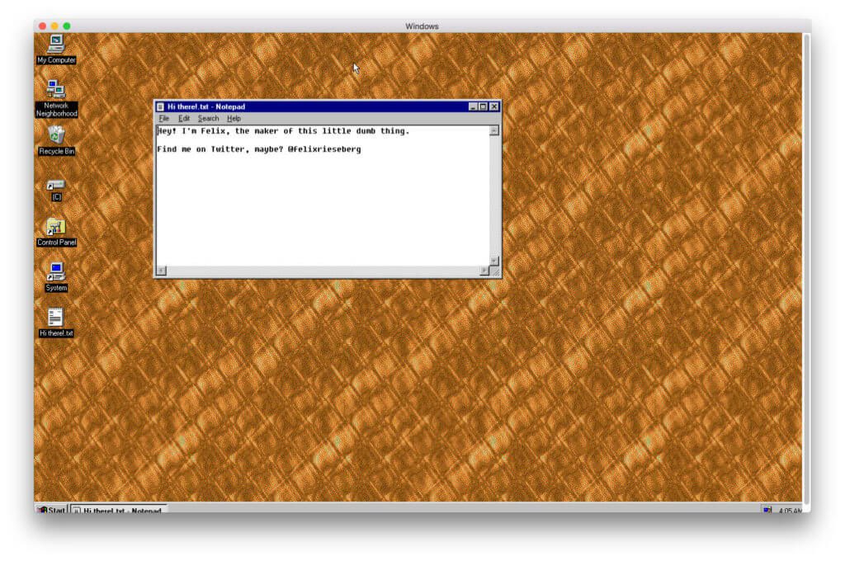Click the horizontal scrollbar right arrow in Notepad

pos(484,271)
